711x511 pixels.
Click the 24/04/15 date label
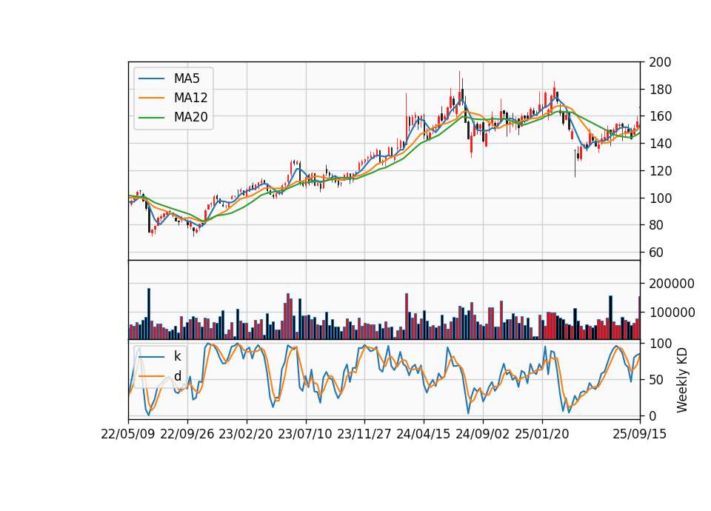click(x=424, y=434)
